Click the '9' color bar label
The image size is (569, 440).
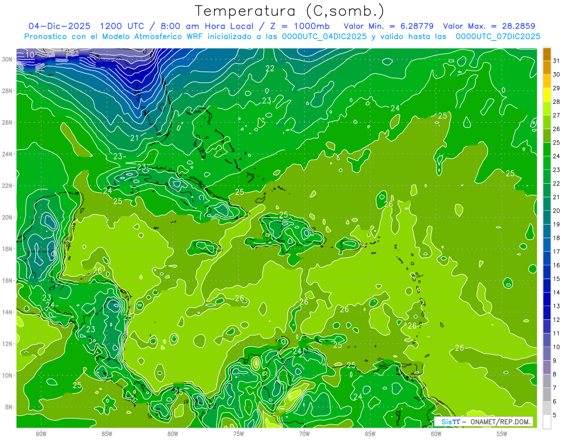[x=555, y=361]
